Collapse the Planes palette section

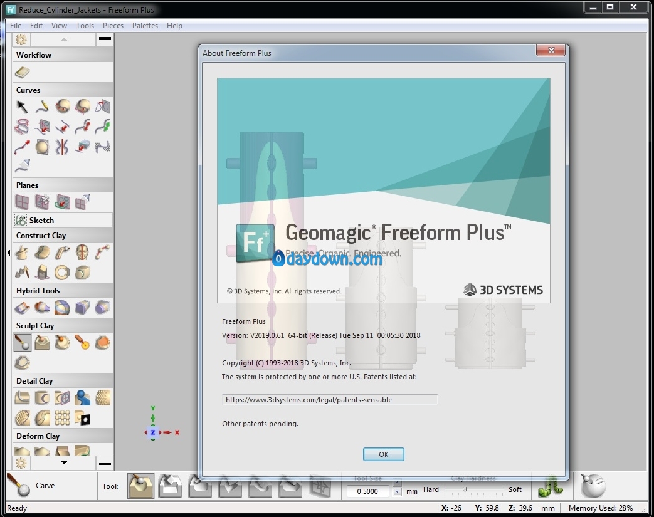(x=63, y=185)
